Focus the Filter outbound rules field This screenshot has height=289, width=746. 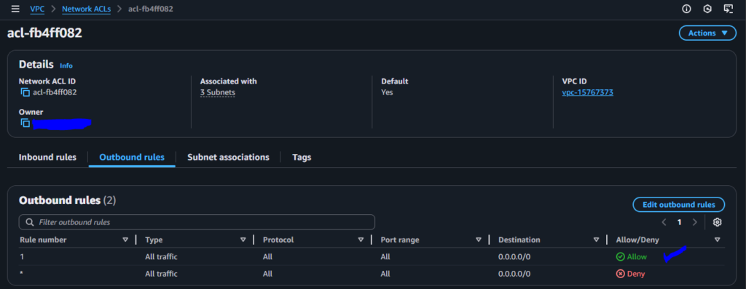tap(197, 222)
